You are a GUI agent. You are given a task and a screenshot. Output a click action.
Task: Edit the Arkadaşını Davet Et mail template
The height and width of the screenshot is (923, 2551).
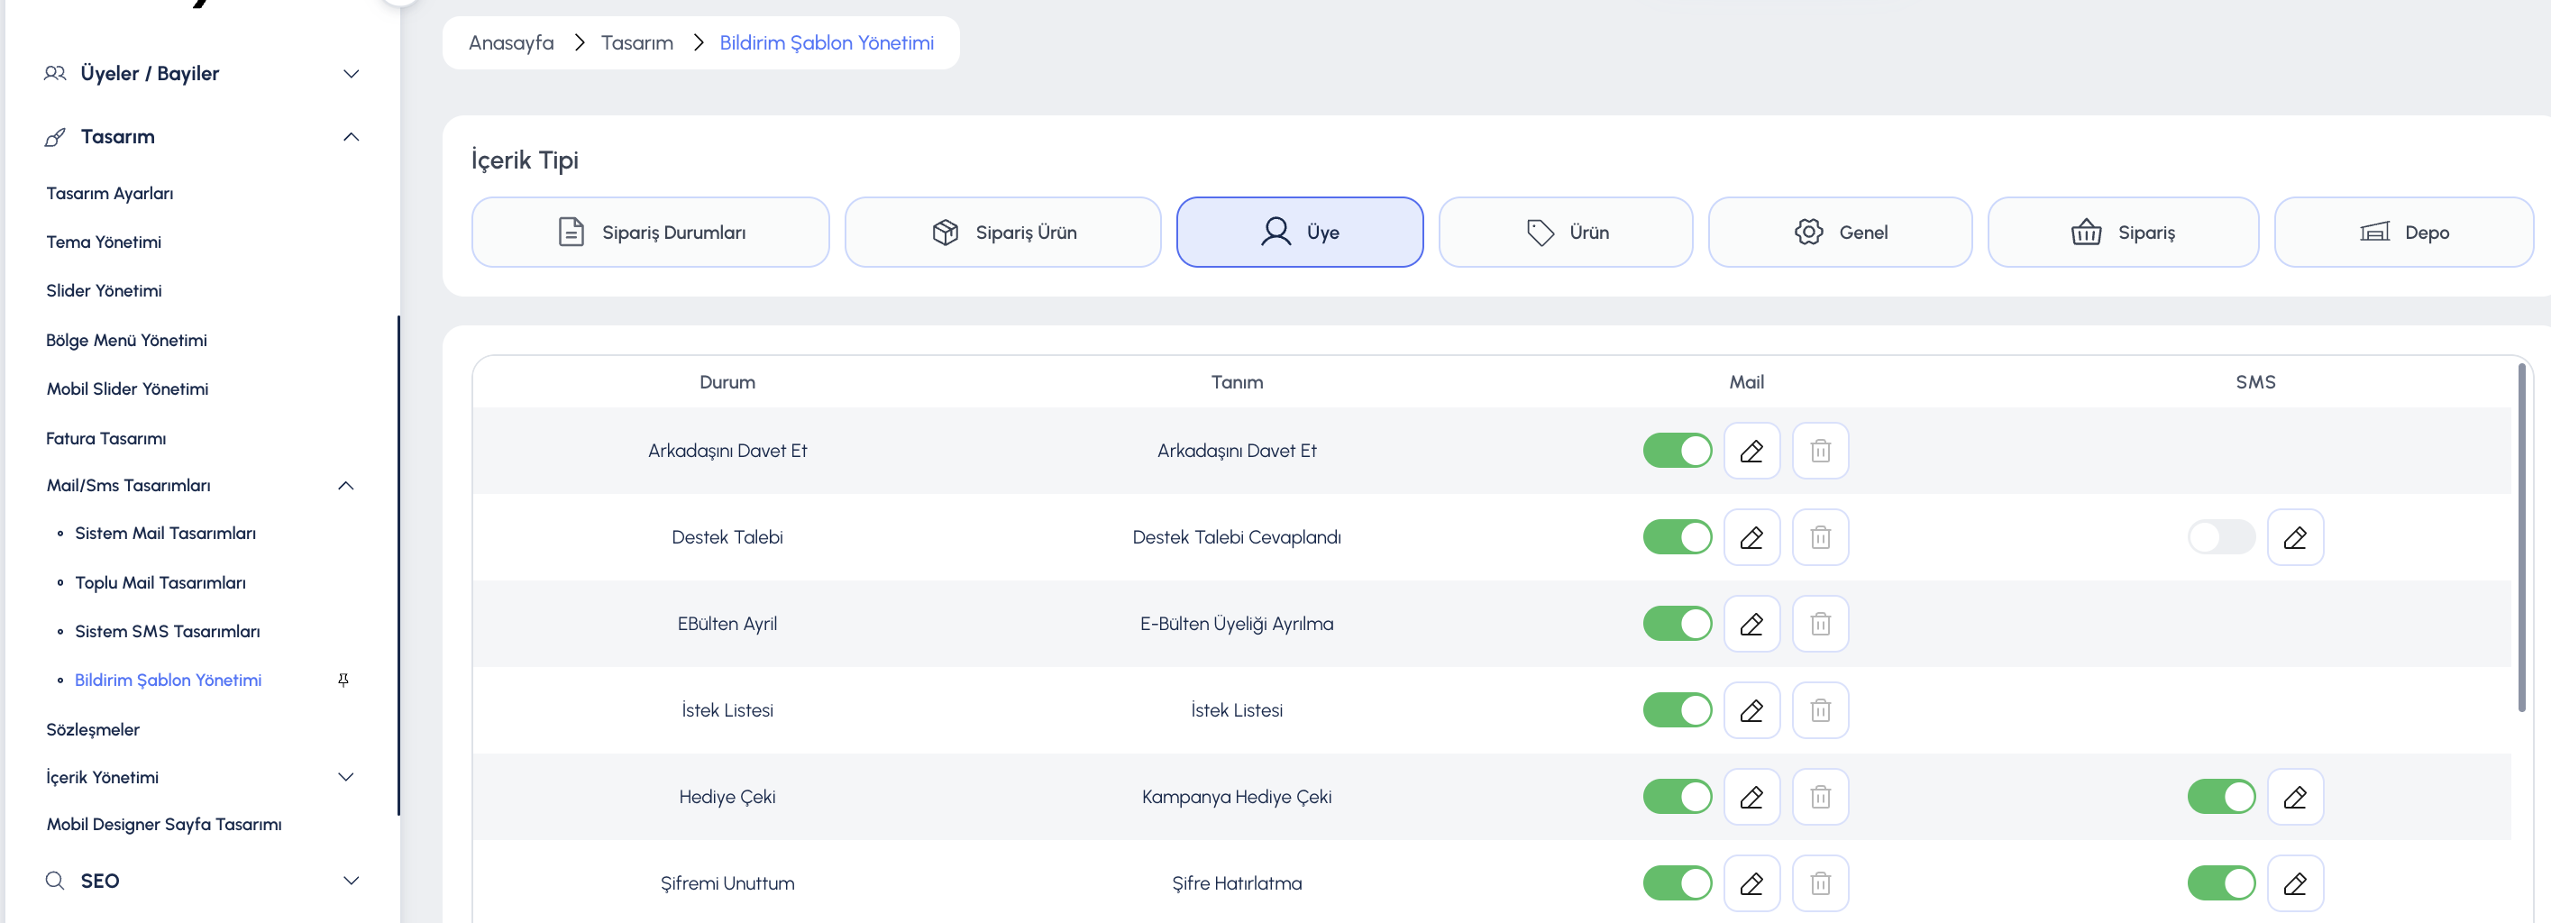pyautogui.click(x=1751, y=451)
